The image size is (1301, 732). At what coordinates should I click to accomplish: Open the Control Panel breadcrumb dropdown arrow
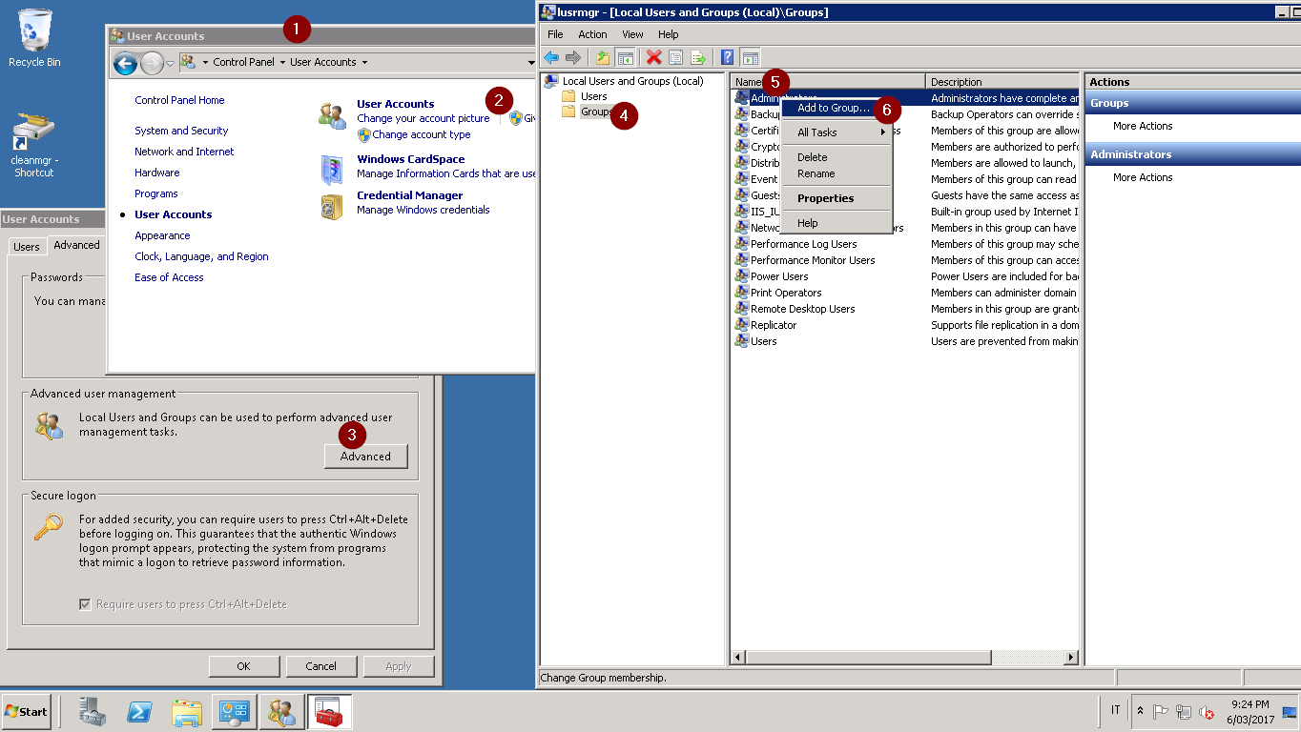[282, 62]
